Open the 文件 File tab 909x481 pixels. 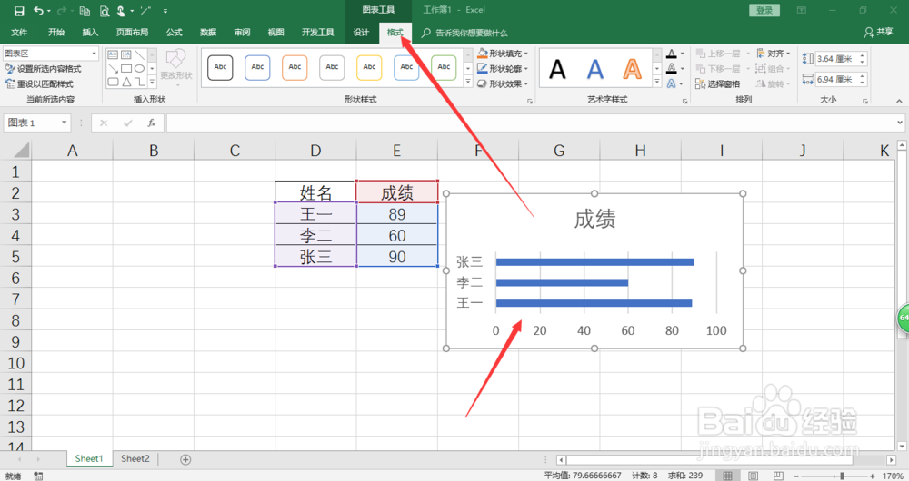19,33
